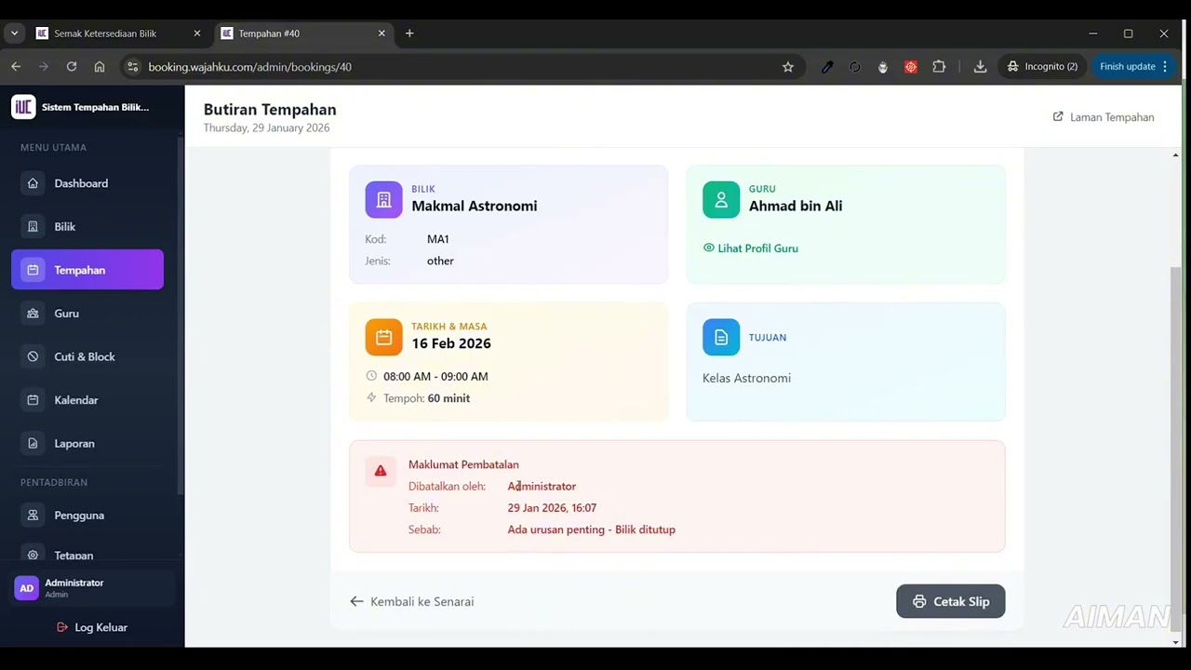The width and height of the screenshot is (1191, 670).
Task: Click the AD Administrator avatar
Action: coord(27,588)
